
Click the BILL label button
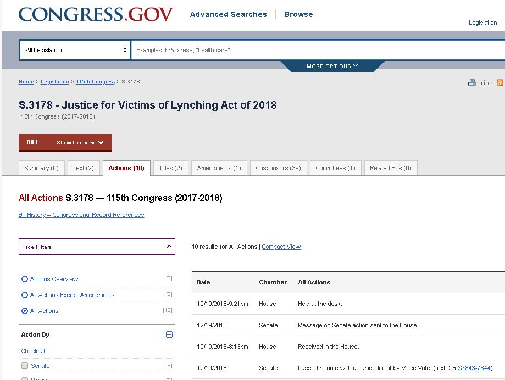pyautogui.click(x=33, y=143)
